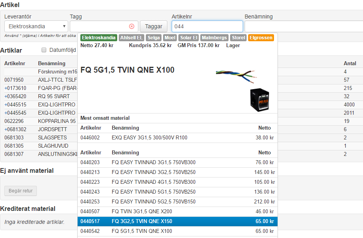Select suggestion 0440542 FQ 5G1,5 TVIN QNE X100
Viewport: 363px width, 238px height.
tap(178, 231)
